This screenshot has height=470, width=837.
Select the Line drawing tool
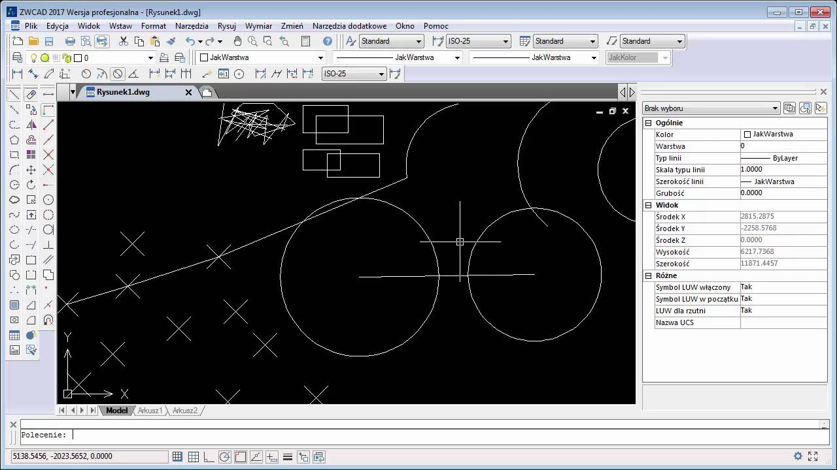(14, 95)
